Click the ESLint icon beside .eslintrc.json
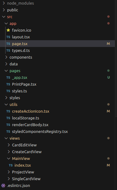The image size is (117, 190). [3, 185]
